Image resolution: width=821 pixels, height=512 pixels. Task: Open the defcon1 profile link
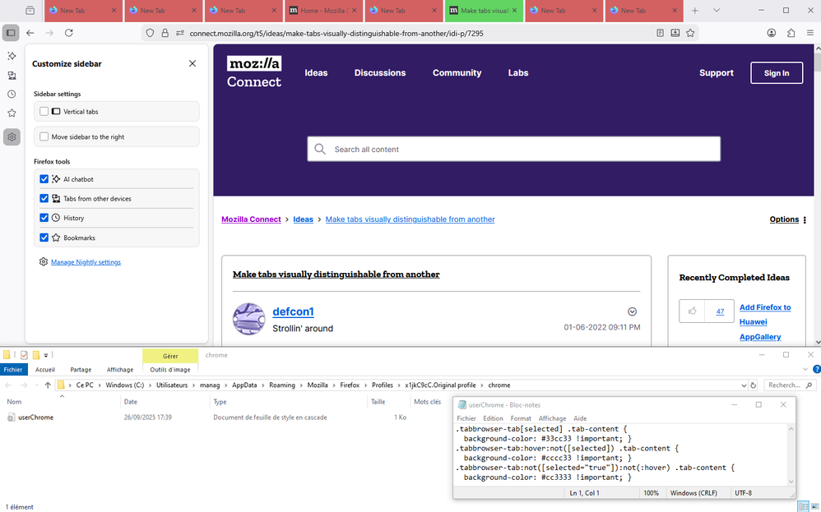click(x=293, y=311)
